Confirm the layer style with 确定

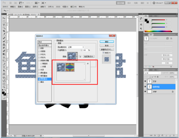click(107, 42)
